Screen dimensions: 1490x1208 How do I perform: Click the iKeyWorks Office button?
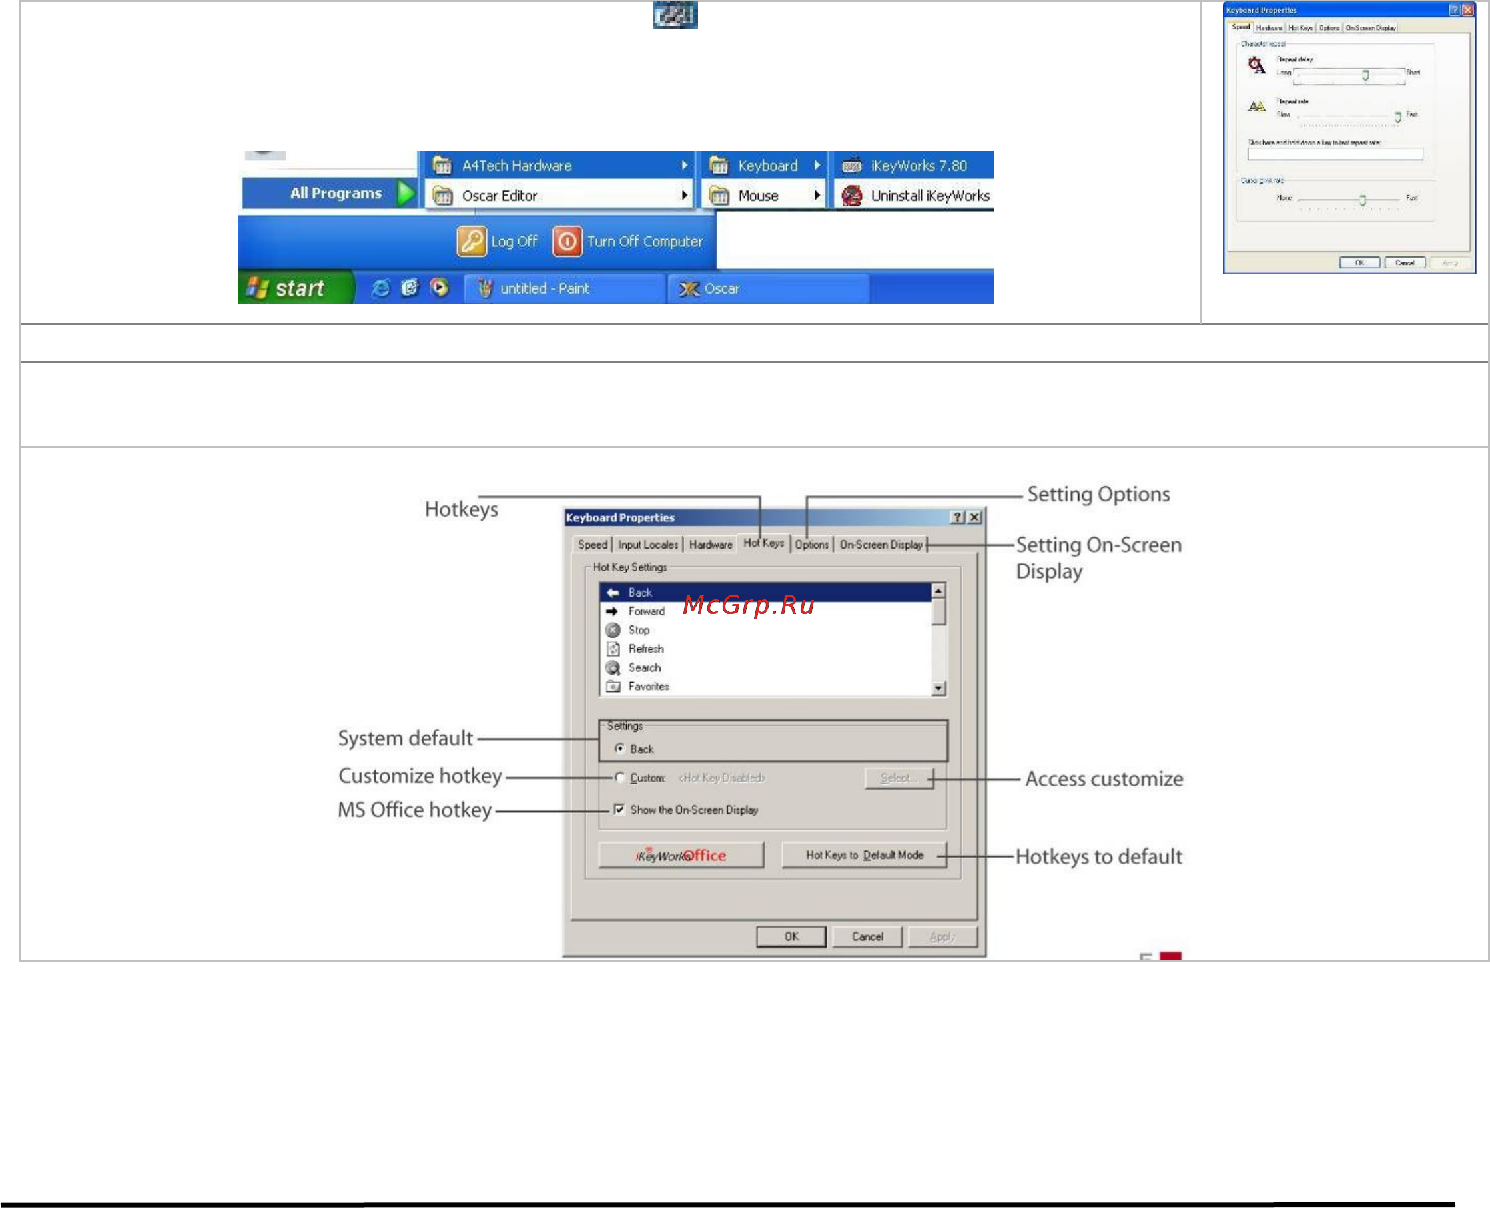click(681, 854)
